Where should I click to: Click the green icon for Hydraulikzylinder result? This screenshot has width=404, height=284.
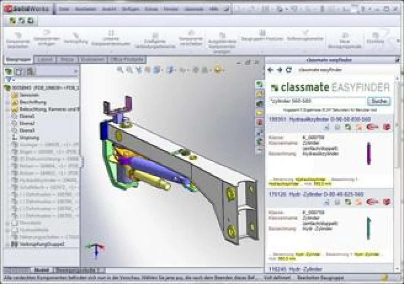tap(348, 127)
